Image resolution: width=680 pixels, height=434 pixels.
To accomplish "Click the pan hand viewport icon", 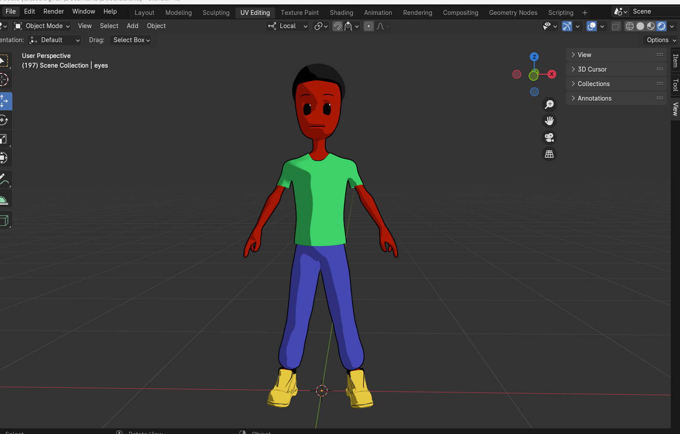I will (x=549, y=121).
